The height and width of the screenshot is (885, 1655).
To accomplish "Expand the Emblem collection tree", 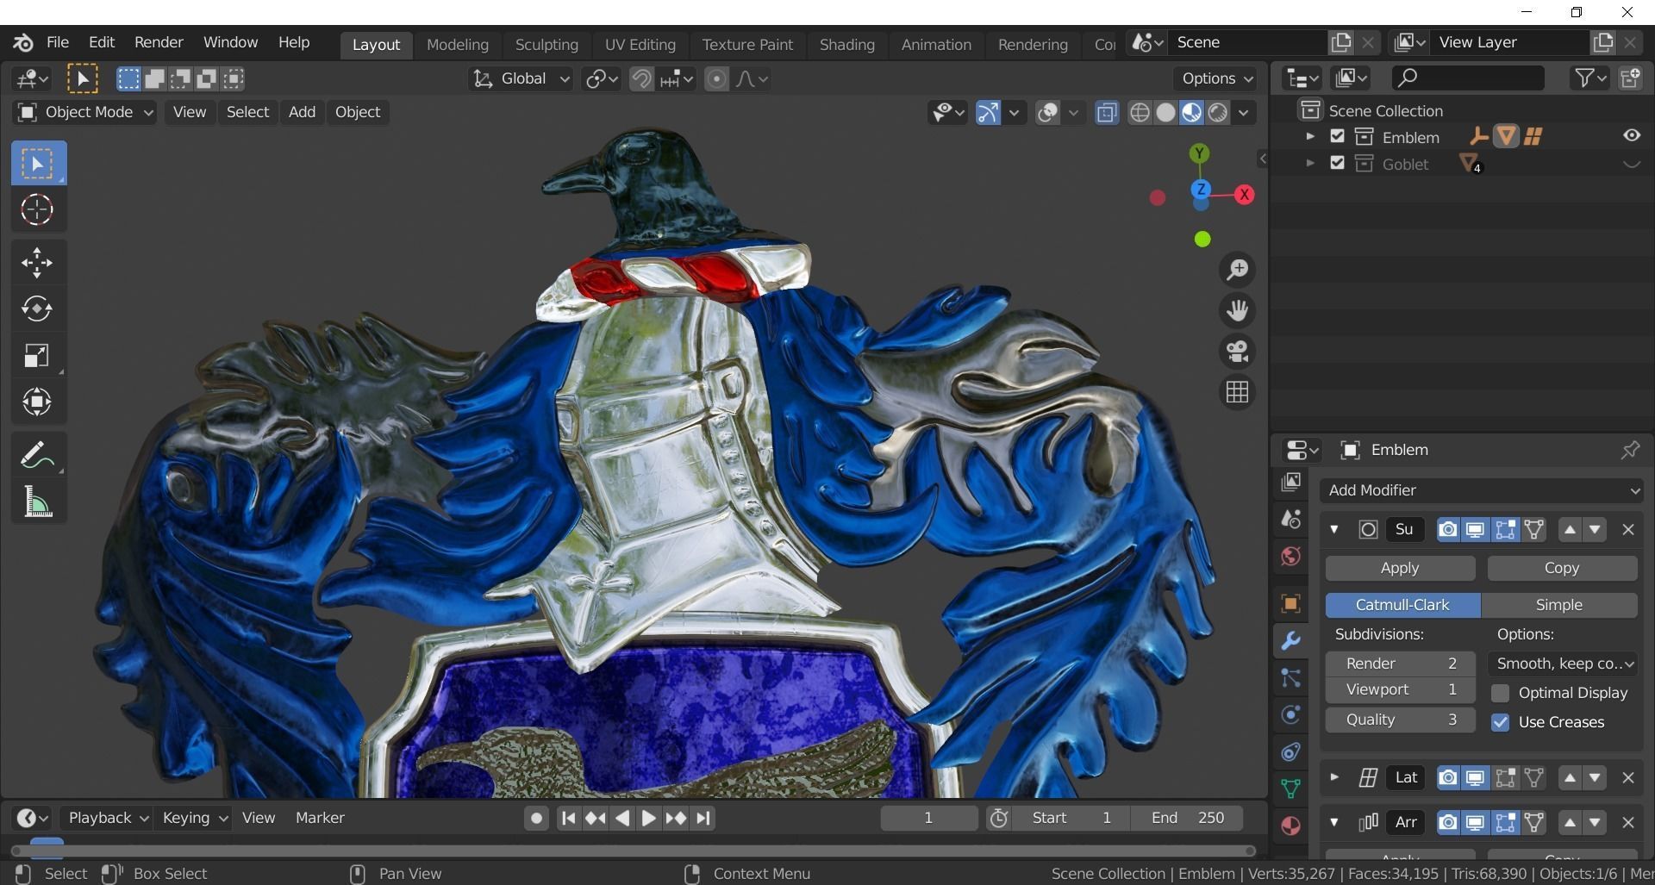I will [1310, 136].
